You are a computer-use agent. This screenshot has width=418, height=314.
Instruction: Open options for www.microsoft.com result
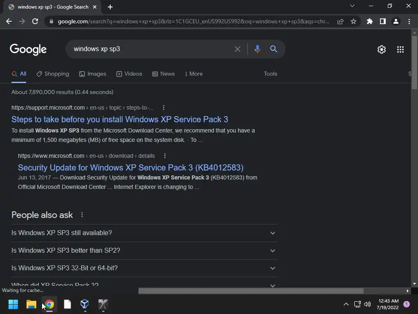point(165,156)
